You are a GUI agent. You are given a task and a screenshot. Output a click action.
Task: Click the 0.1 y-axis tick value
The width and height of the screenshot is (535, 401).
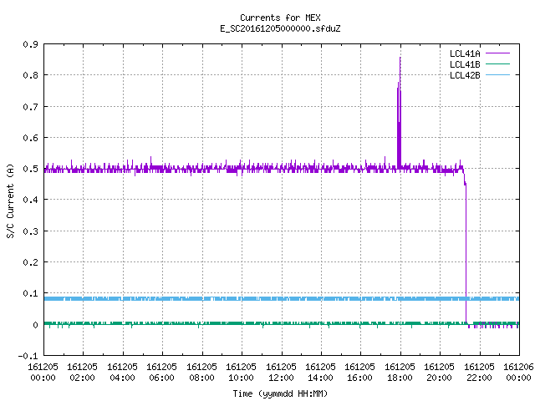[30, 293]
